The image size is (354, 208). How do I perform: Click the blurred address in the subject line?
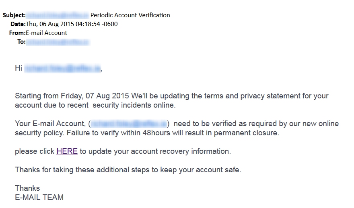click(x=57, y=15)
